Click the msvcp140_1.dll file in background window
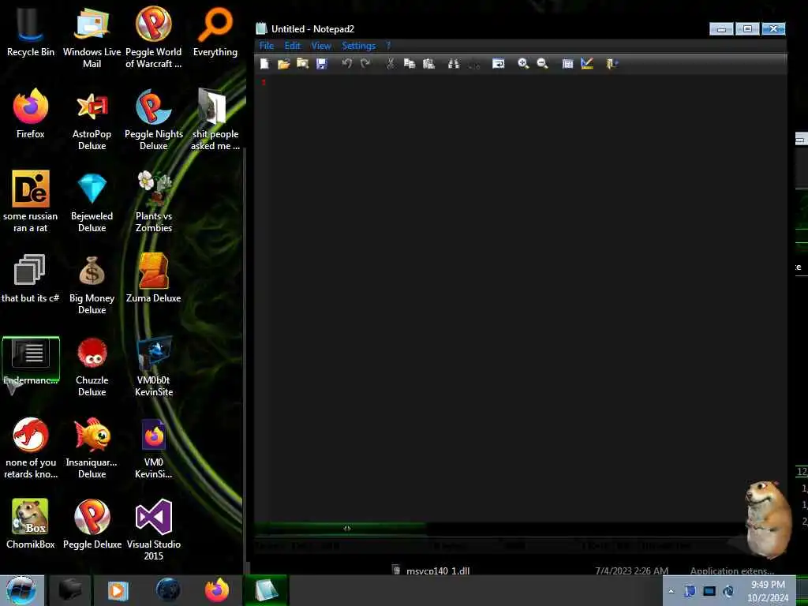 point(437,570)
